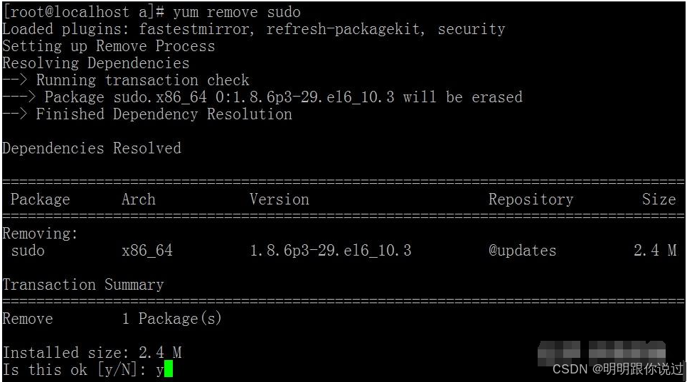687x382 pixels.
Task: Click the 'yum remove sudo' command text
Action: pos(237,12)
